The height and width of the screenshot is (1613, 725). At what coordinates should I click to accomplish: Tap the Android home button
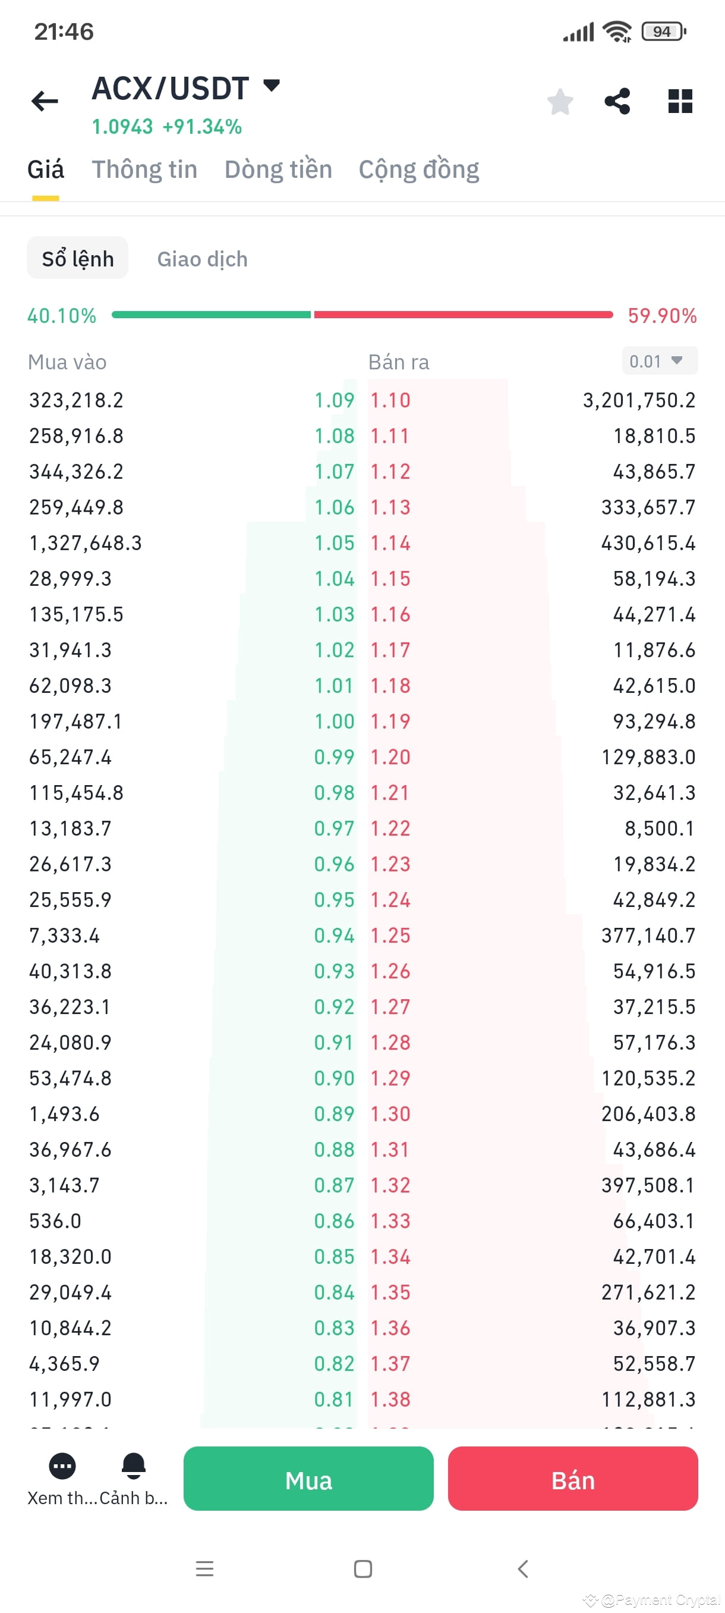pyautogui.click(x=362, y=1570)
